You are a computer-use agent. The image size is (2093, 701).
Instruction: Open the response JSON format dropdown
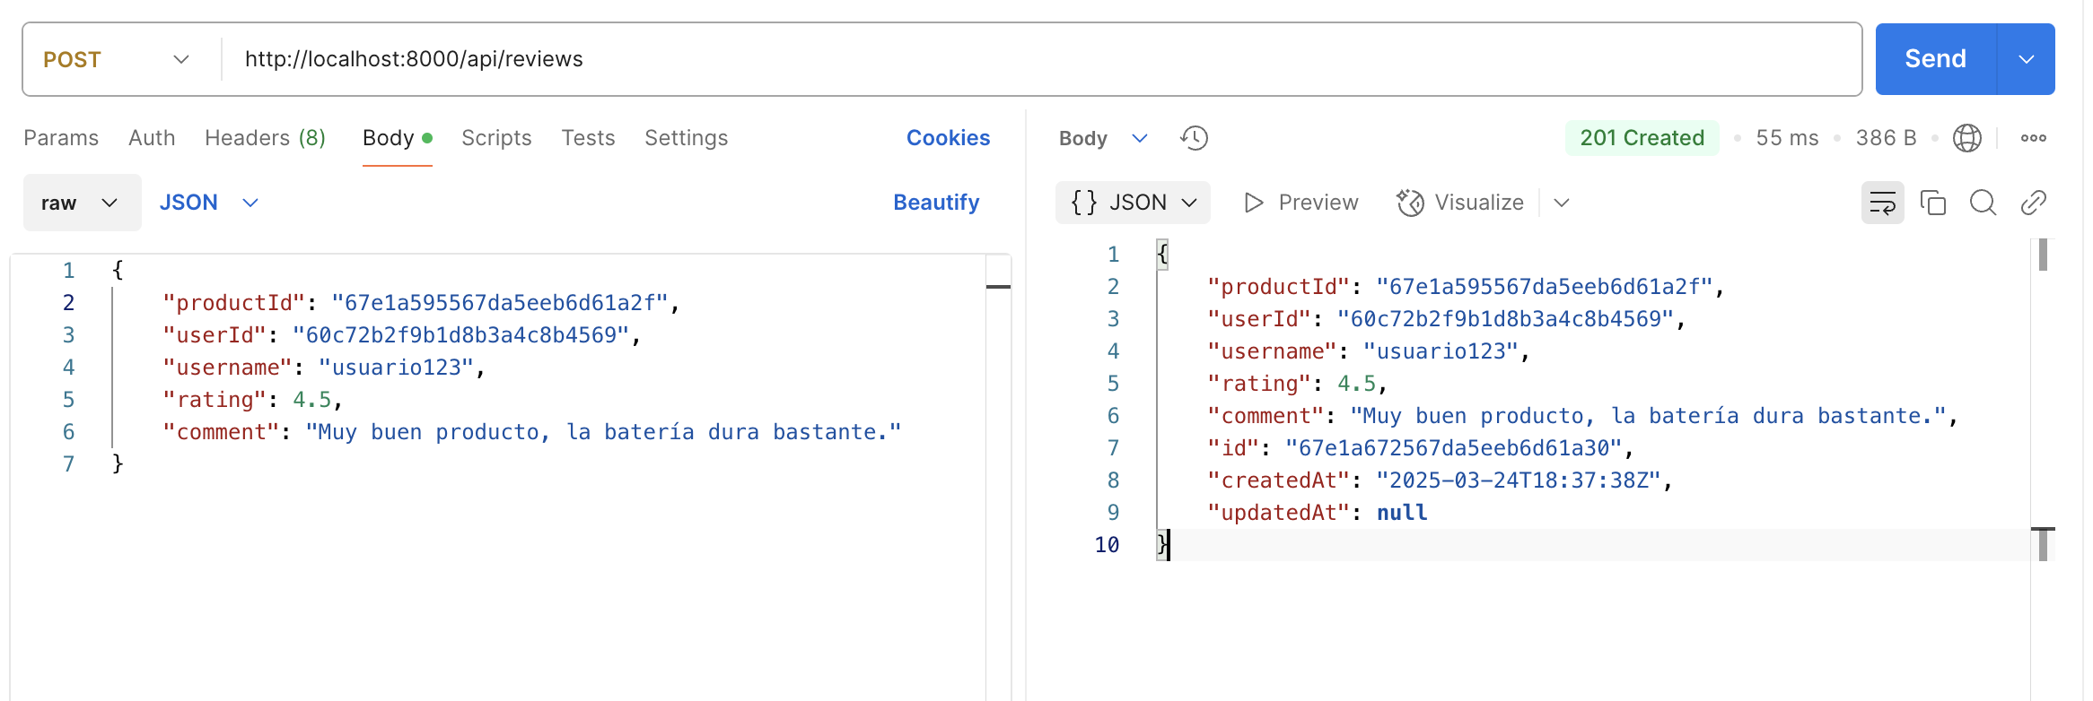coord(1133,203)
